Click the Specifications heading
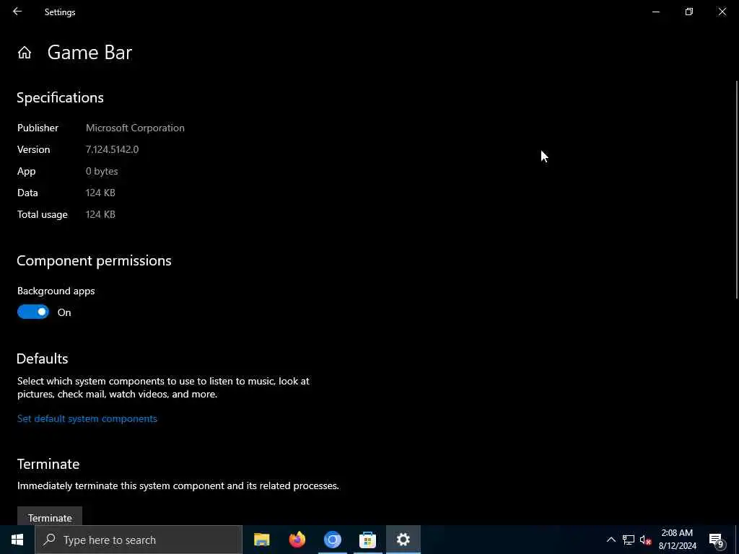Screen dimensions: 739x554 (x=61, y=97)
